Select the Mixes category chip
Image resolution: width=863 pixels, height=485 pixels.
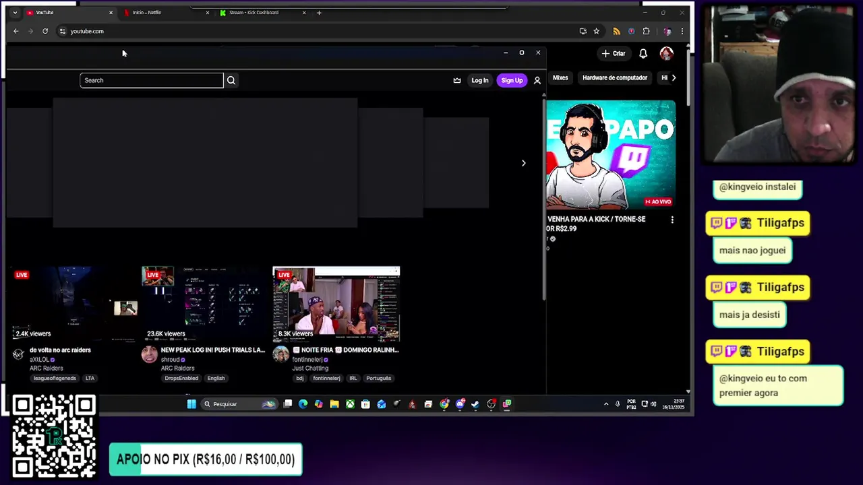pyautogui.click(x=560, y=77)
